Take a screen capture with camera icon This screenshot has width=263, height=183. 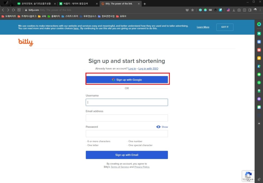[x=239, y=10]
